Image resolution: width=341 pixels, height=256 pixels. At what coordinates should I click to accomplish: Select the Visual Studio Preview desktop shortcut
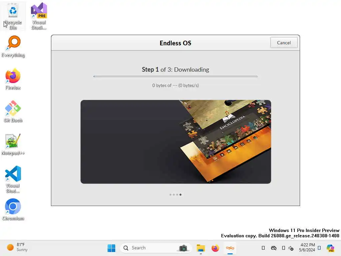[39, 16]
